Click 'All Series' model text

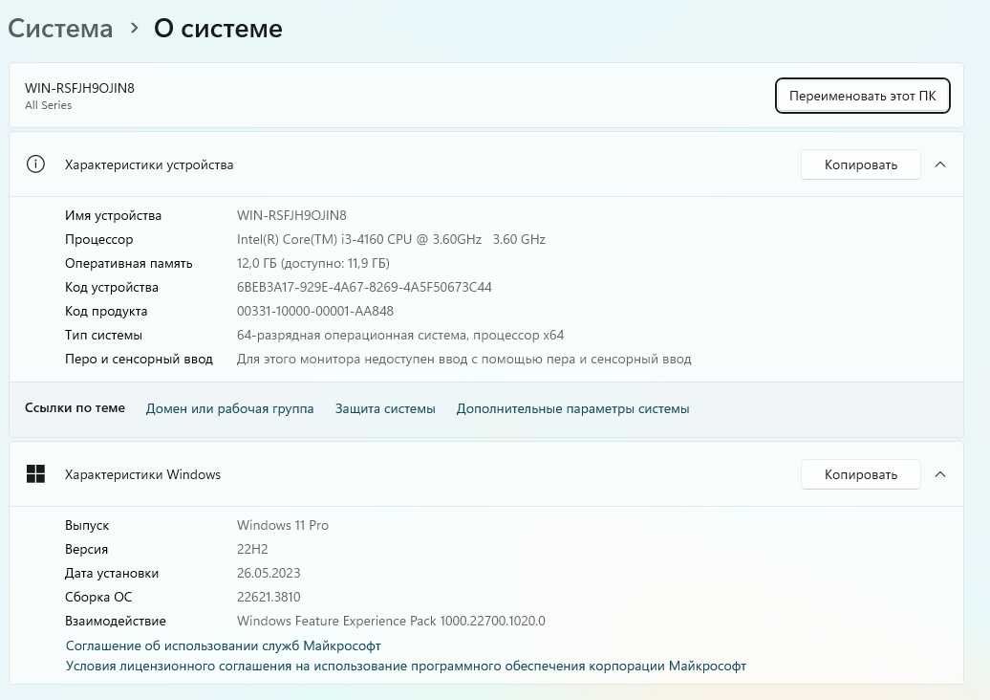(48, 105)
